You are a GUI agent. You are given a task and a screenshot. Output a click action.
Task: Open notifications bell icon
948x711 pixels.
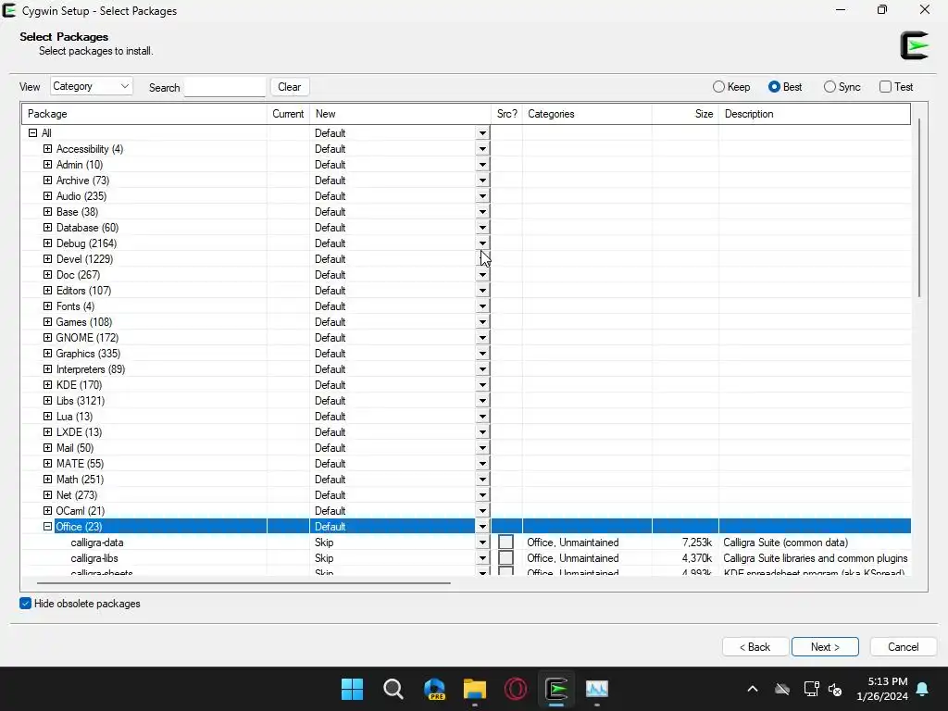(923, 689)
